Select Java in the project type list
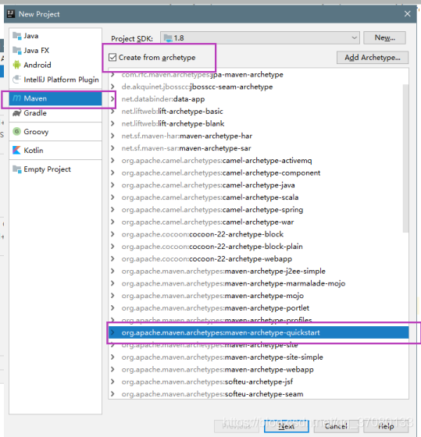 click(55, 36)
